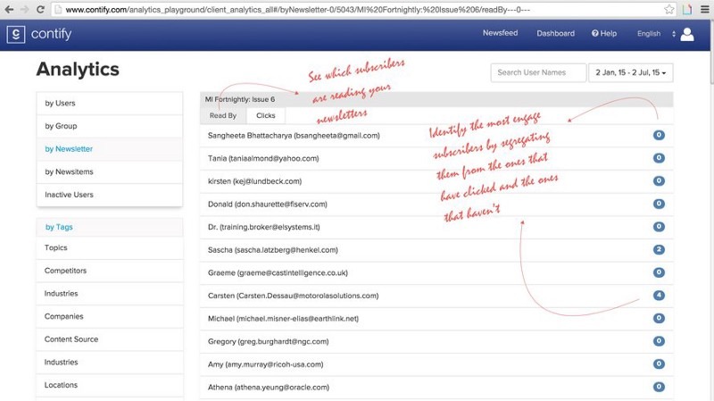Select Graeme (graeme@castintelligence.co.uk) row
Screen dimensions: 714x401
click(436, 272)
